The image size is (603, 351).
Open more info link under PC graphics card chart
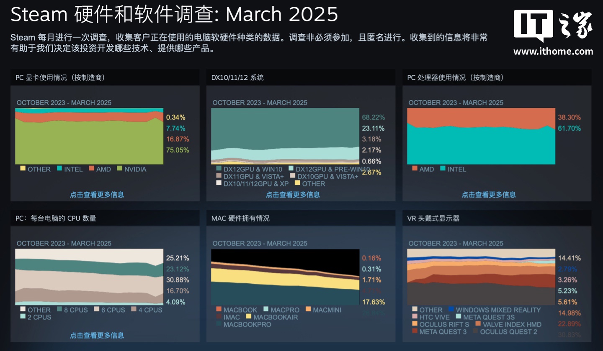click(x=97, y=194)
